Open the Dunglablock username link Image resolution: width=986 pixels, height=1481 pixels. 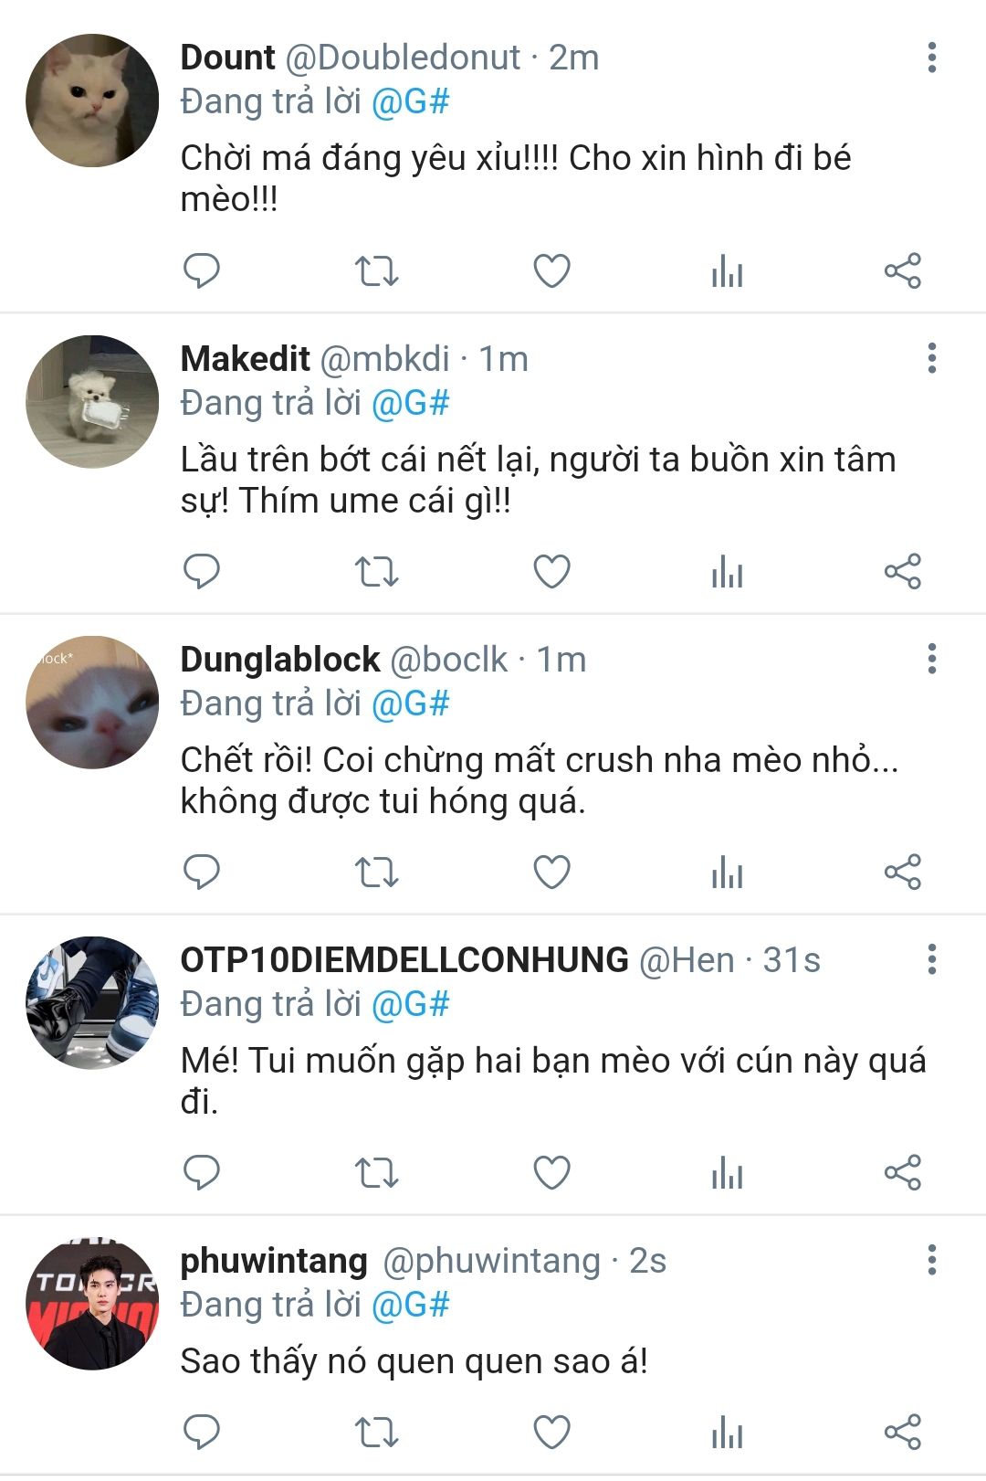point(280,660)
